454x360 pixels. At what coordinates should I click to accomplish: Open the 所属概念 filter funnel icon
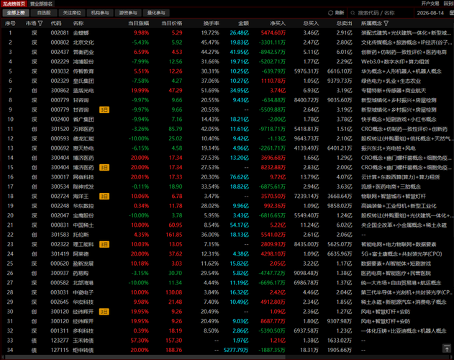(x=386, y=23)
